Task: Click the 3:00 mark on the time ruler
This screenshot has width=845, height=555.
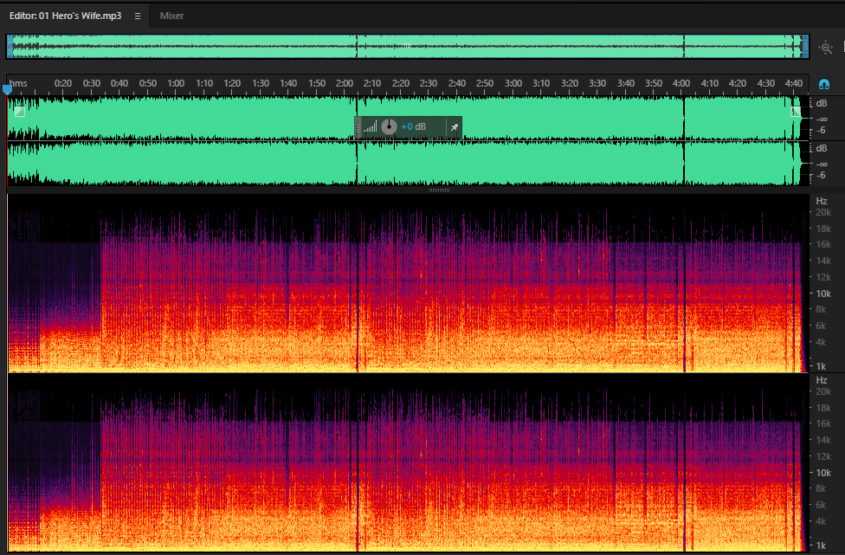Action: (513, 83)
